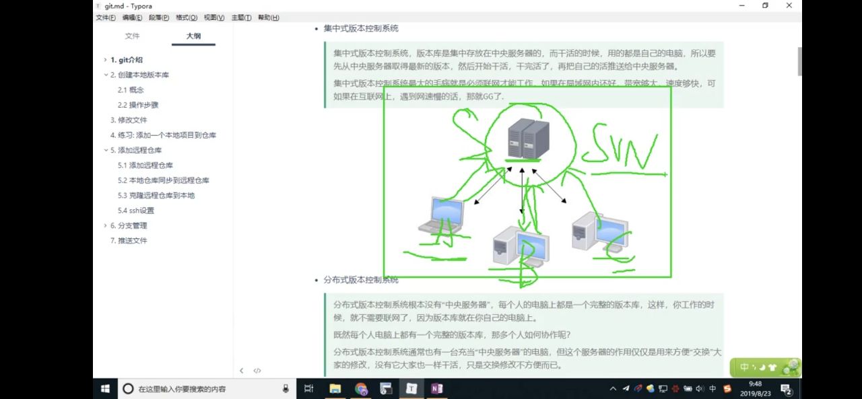Expand the 1. git介绍 outline arrow
The width and height of the screenshot is (862, 399).
[105, 60]
